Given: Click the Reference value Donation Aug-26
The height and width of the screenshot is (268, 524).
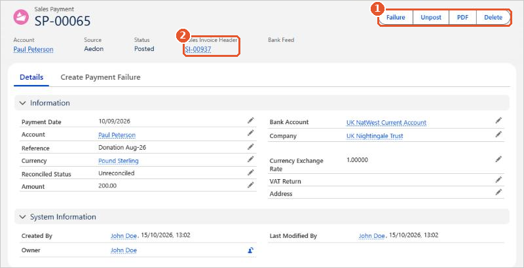Looking at the screenshot, I should pyautogui.click(x=122, y=147).
